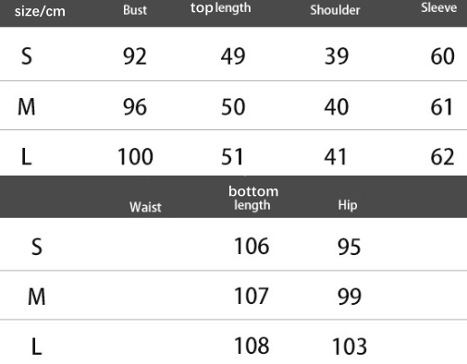
Task: Select the Shoulder column header
Action: click(335, 10)
